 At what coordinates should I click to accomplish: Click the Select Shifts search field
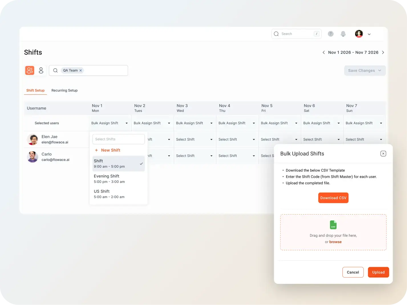[x=118, y=139]
